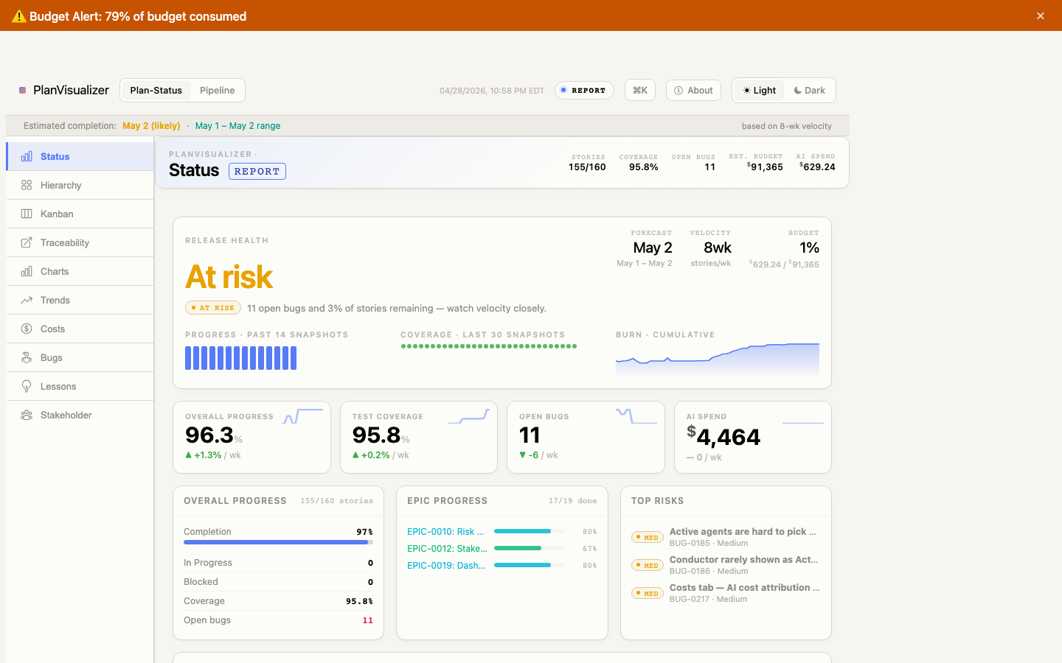Viewport: 1062px width, 663px height.
Task: Click EPIC-0012 progress bar at 67%
Action: pos(530,548)
